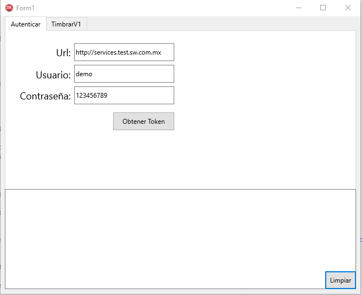Minimize the Form1 window

[x=298, y=8]
